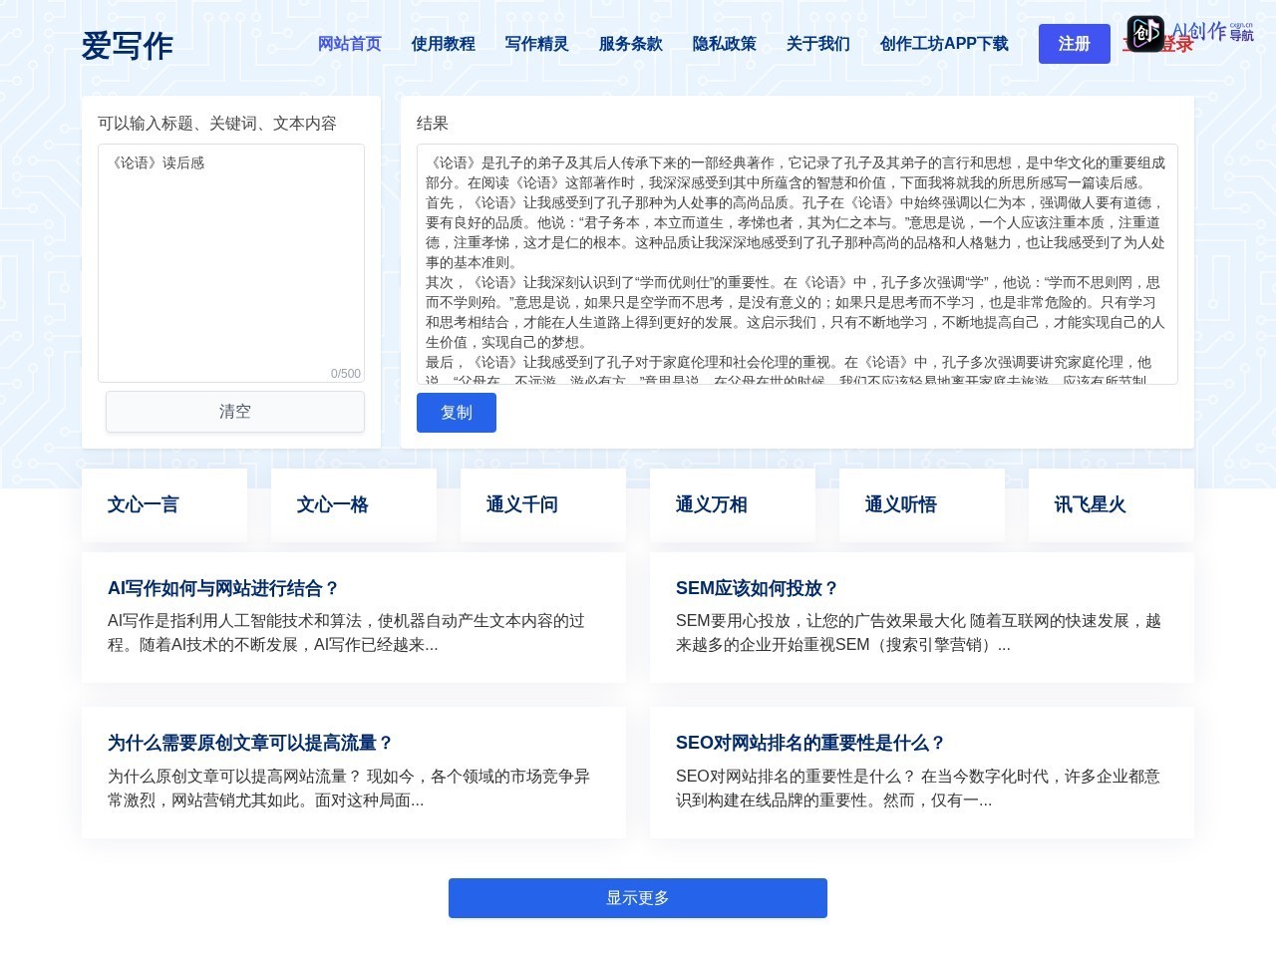Open article SEM应该如何投放？
Screen dimensions: 1276x957
758,588
